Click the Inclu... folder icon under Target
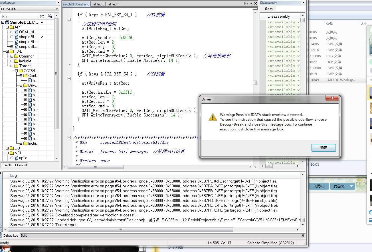Screen dimensions: 372x252 pyautogui.click(x=25, y=143)
